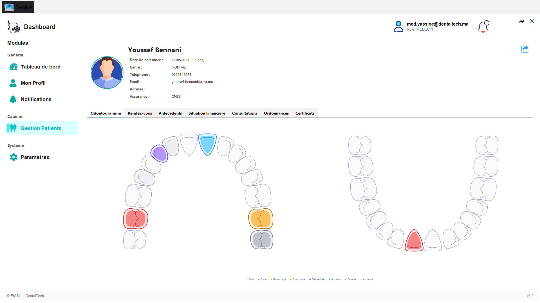
Task: Open the notification bell in header
Action: click(x=483, y=27)
